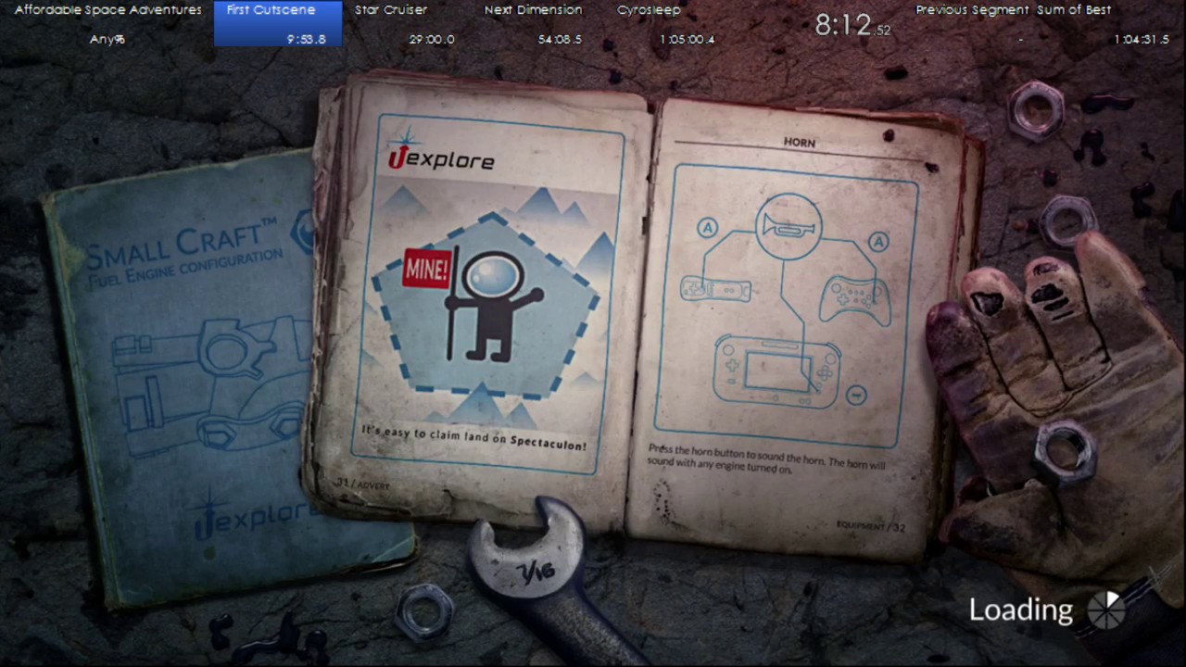The height and width of the screenshot is (667, 1186).
Task: Click the red MINE! flag sign
Action: click(427, 269)
